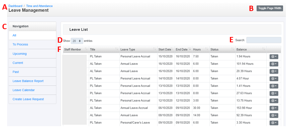This screenshot has width=288, height=129.
Task: Sort the table by Staff Member column
Action: (76, 49)
